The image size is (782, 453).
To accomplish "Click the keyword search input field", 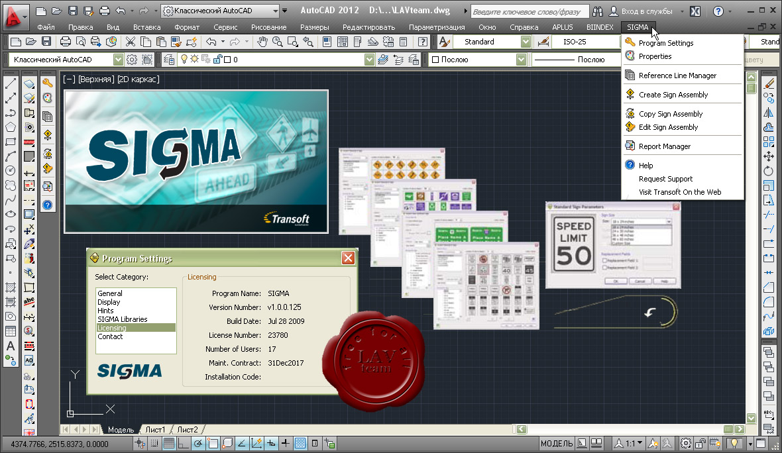I will 529,11.
